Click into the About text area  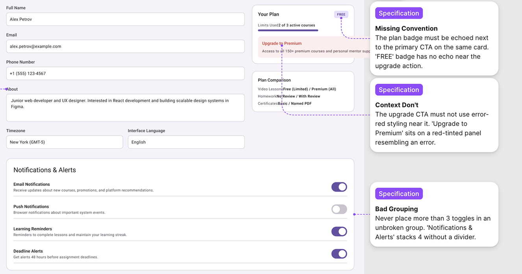coord(125,107)
